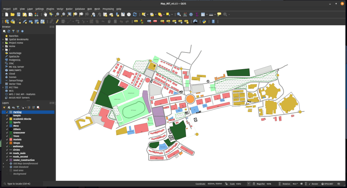Screen dimensions: 347x188
Task: Click Toggle Editing pencil icon
Action: point(57,21)
